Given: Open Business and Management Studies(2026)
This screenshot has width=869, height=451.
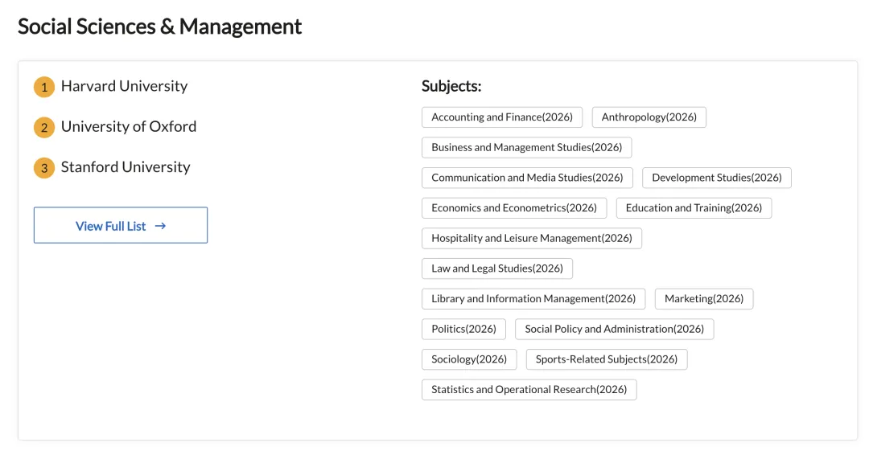Looking at the screenshot, I should point(527,147).
